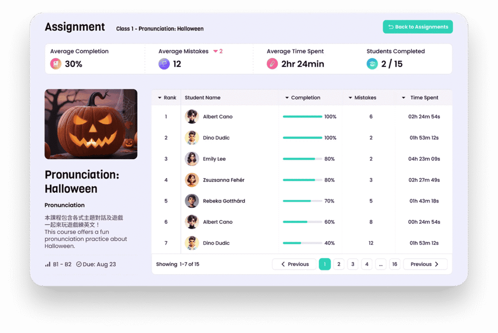Open the Halloween pumpkin thumbnail image

point(91,124)
